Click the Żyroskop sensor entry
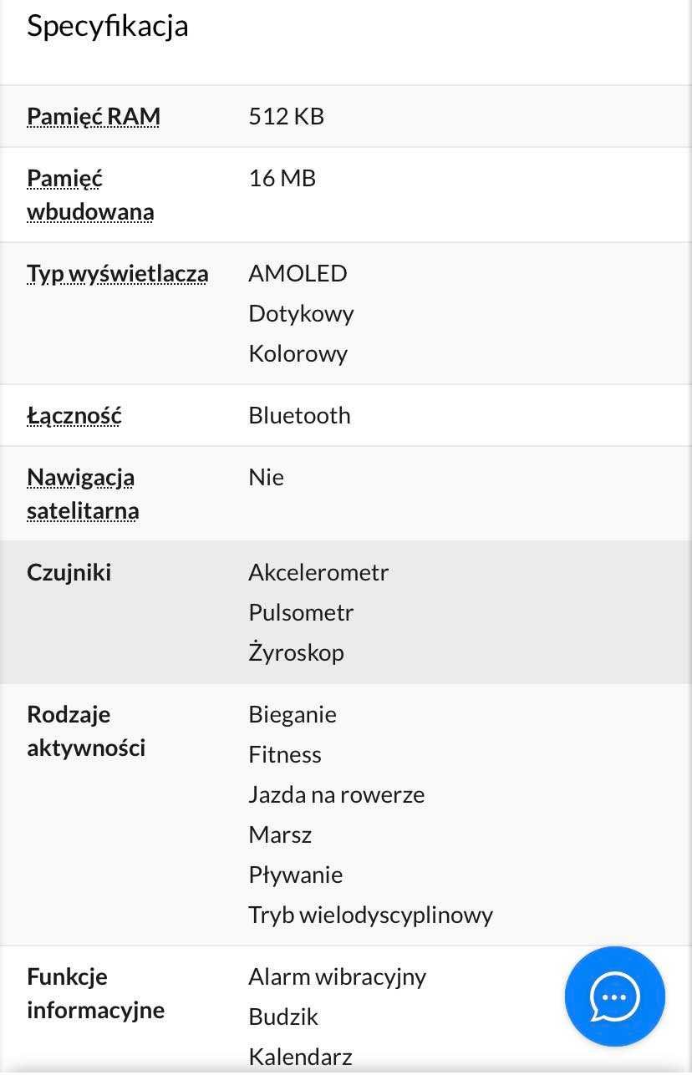Image resolution: width=692 pixels, height=1075 pixels. click(x=296, y=652)
